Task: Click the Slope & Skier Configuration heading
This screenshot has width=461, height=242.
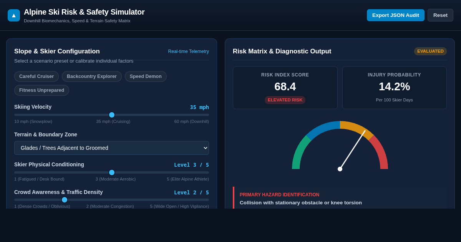Action: (x=57, y=51)
